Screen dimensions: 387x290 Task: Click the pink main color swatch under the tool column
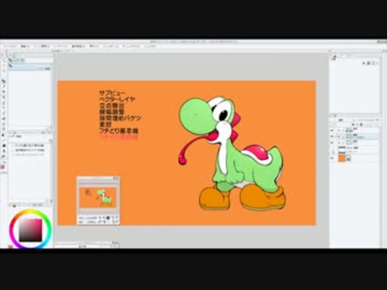point(3,167)
